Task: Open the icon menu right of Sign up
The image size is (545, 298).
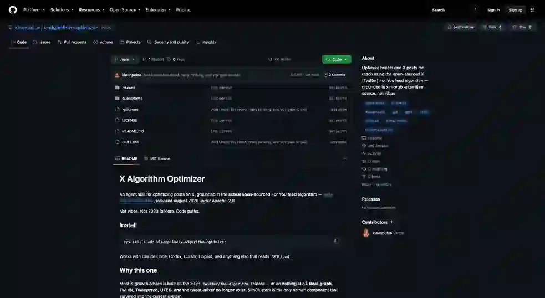Action: 532,10
